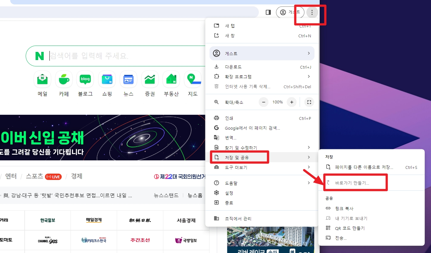Viewport: 431px width, 253px height.
Task: Expand 확장 프로그램 submenu
Action: (262, 77)
